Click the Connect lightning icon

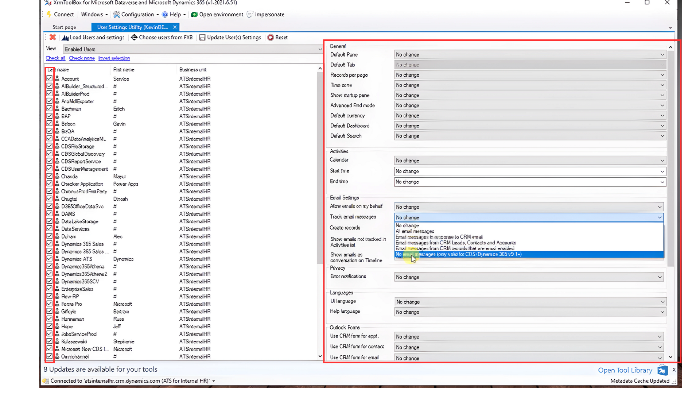(49, 15)
